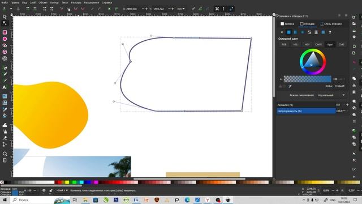
Task: Make selected nodes auto-smooth
Action: pyautogui.click(x=83, y=9)
